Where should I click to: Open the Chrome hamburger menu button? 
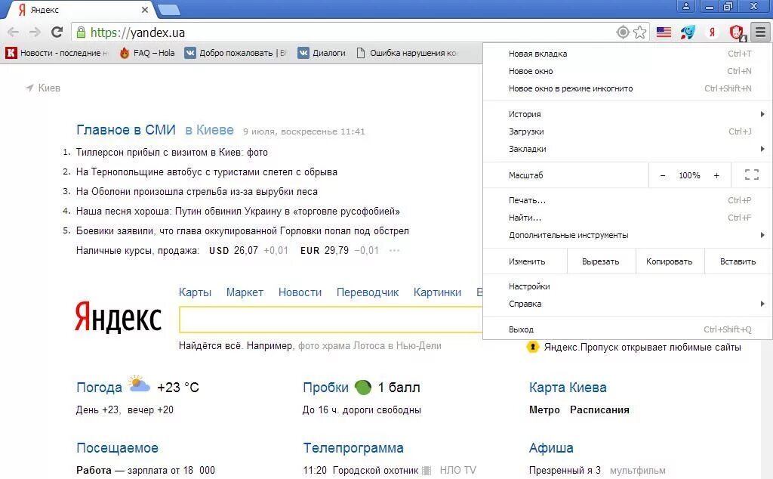coord(761,32)
